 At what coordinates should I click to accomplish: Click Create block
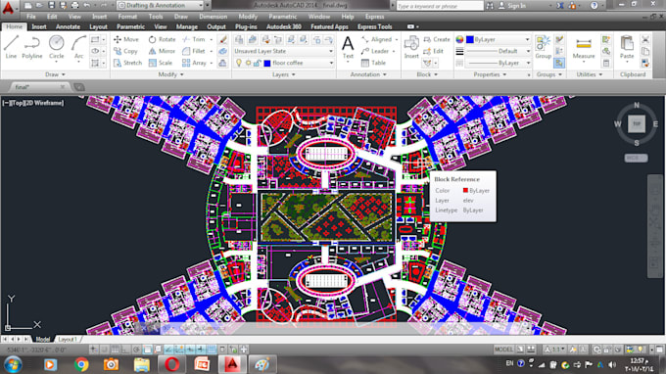[x=437, y=39]
